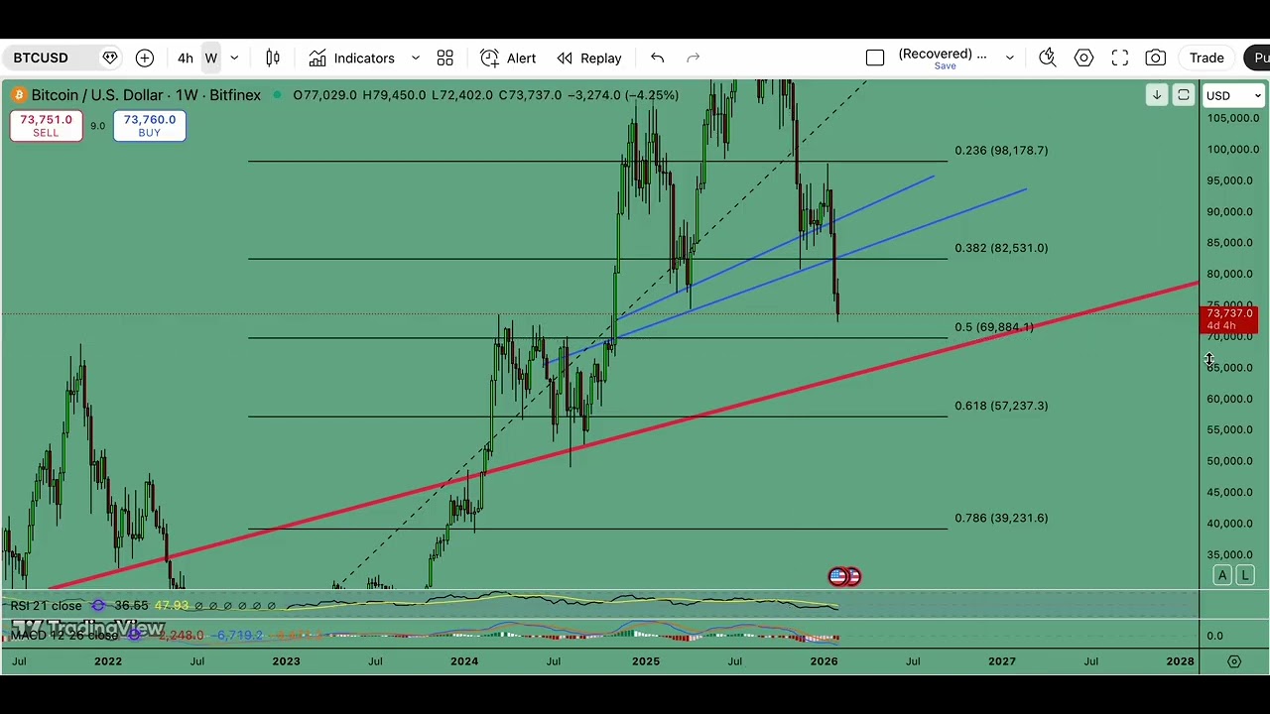1270x714 pixels.
Task: Open the BTCUSD symbol search
Action: (41, 58)
